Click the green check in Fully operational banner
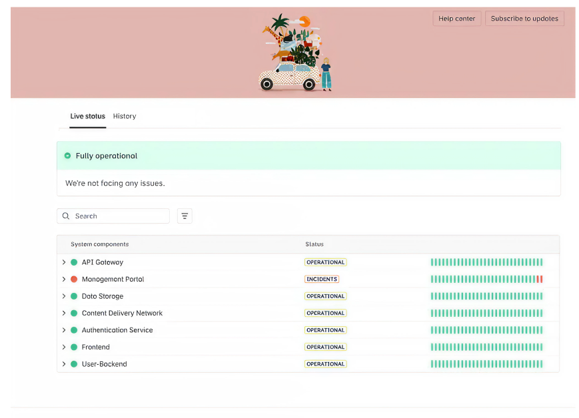This screenshot has width=579, height=418. [x=67, y=155]
